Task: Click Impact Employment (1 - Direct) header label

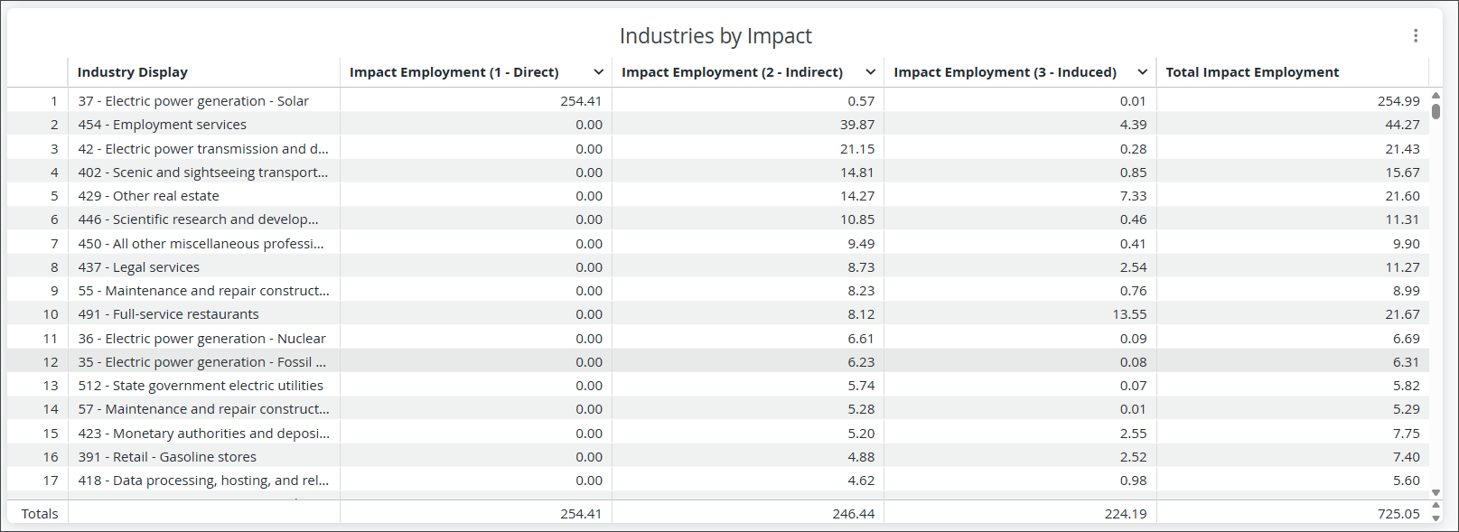Action: coord(454,72)
